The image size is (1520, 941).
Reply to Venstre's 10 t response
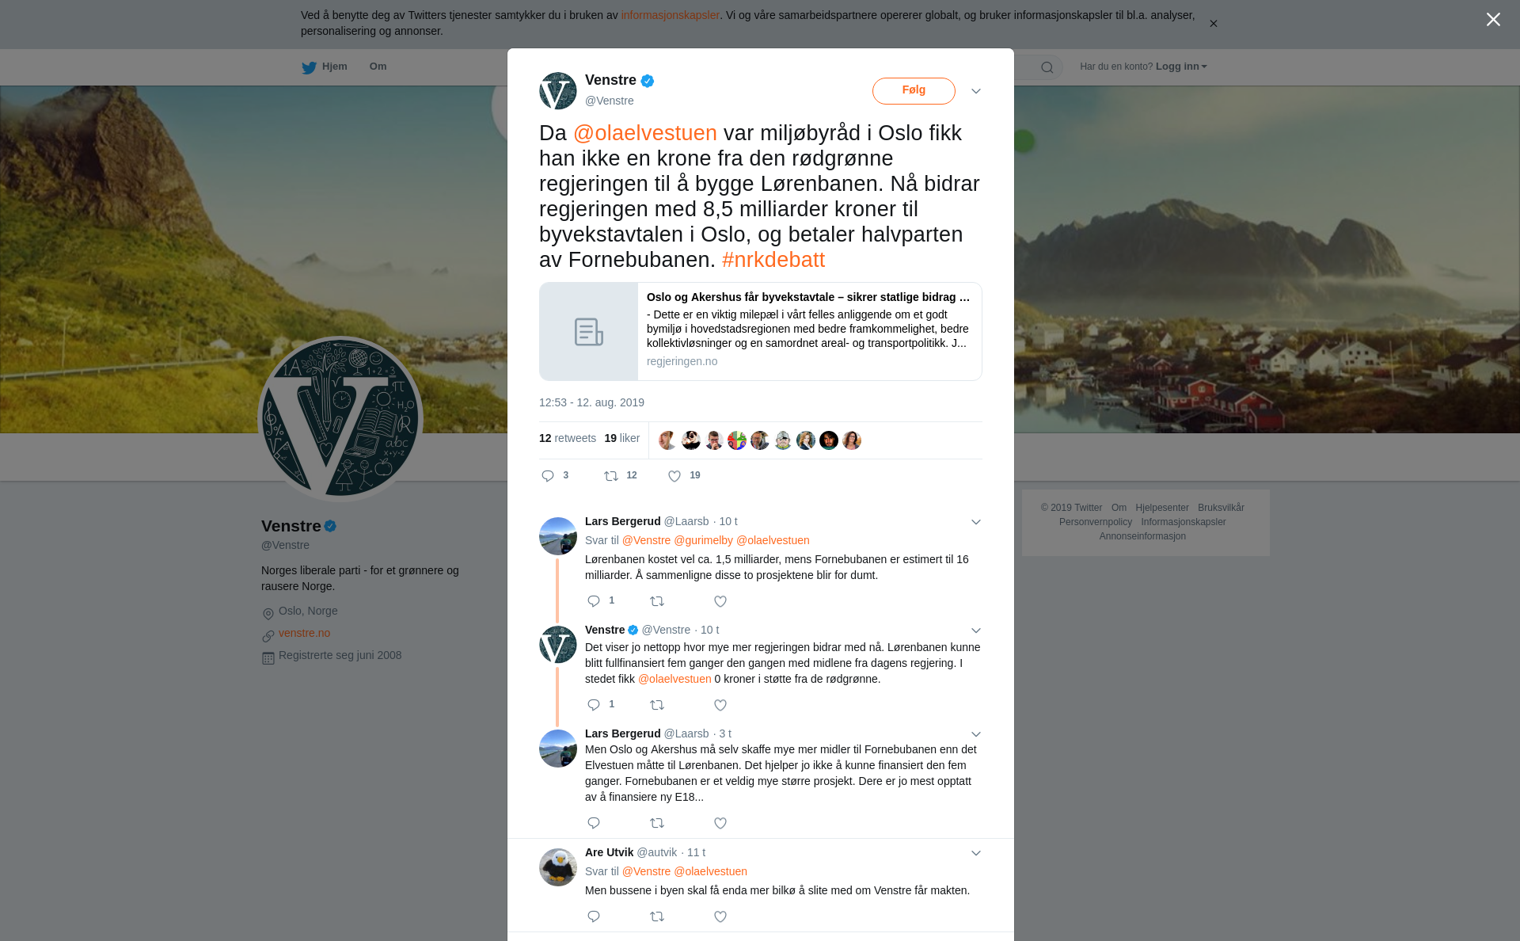(x=594, y=705)
